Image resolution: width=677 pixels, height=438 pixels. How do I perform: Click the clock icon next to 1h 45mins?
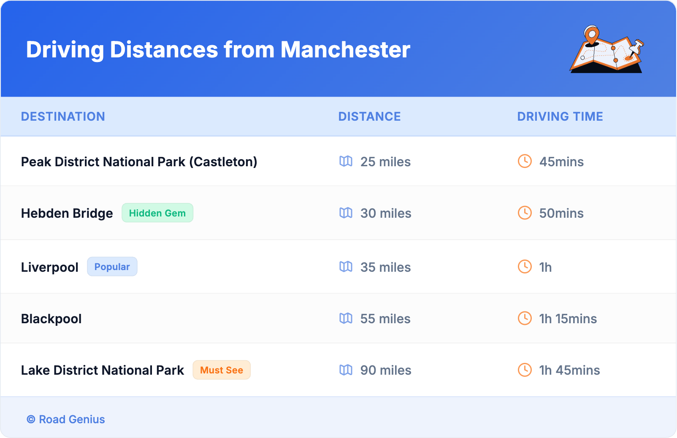point(525,370)
